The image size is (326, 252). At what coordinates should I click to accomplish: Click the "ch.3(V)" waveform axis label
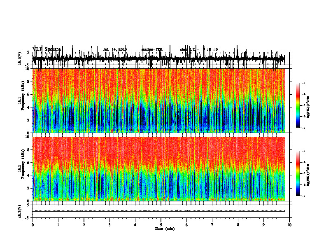[x=20, y=211]
